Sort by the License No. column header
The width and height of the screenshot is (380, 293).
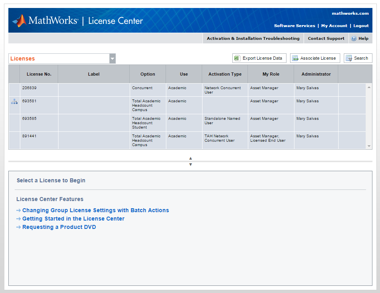point(39,74)
